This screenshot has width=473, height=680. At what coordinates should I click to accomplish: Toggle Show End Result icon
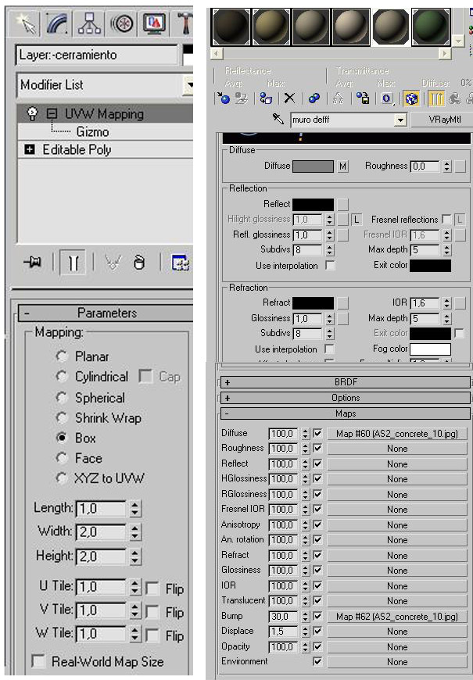coord(73,262)
